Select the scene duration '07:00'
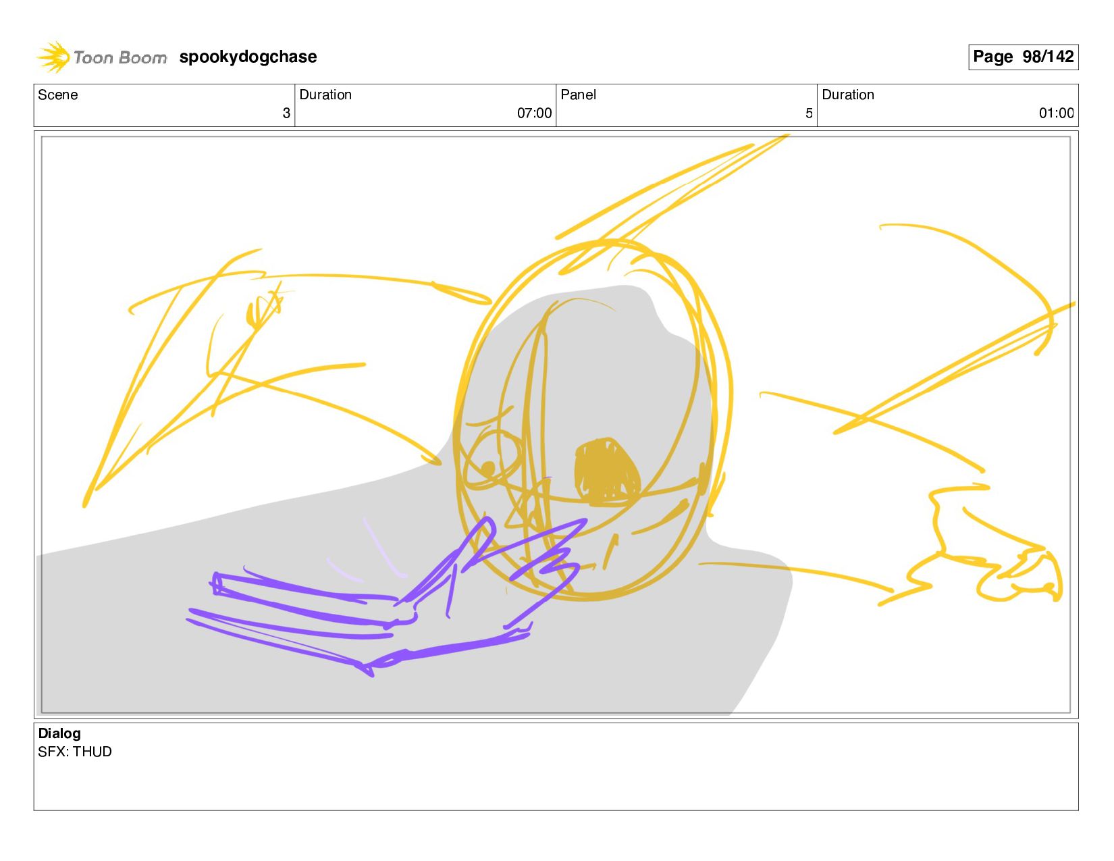The height and width of the screenshot is (861, 1114). pyautogui.click(x=534, y=113)
